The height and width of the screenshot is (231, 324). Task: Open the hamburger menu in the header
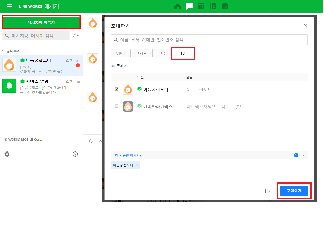(x=9, y=6)
